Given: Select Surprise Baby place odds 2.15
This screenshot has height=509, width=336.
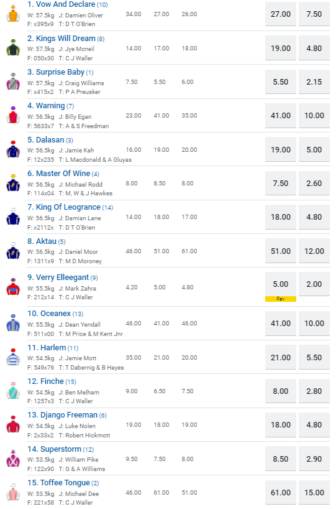Looking at the screenshot, I should coord(314,82).
